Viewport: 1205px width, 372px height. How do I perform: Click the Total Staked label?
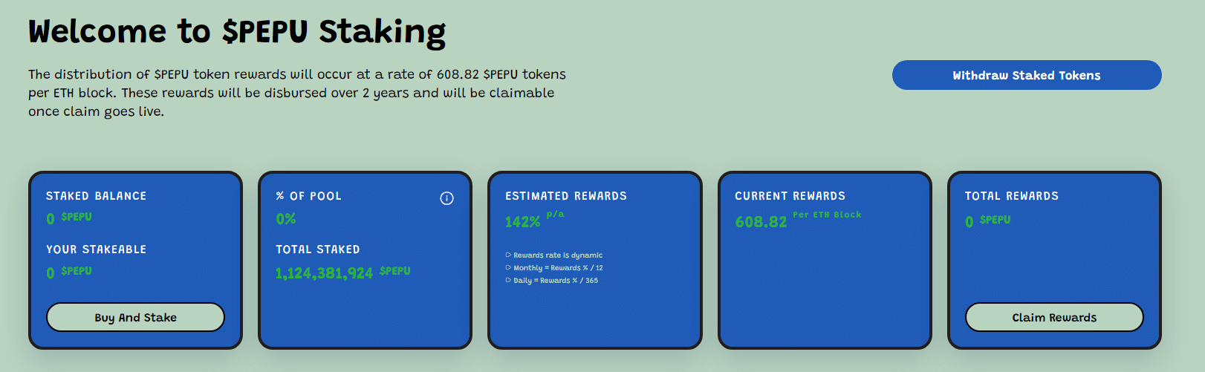pyautogui.click(x=317, y=249)
